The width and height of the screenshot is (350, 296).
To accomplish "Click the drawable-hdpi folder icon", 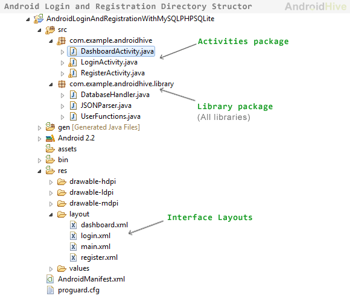I will [62, 182].
